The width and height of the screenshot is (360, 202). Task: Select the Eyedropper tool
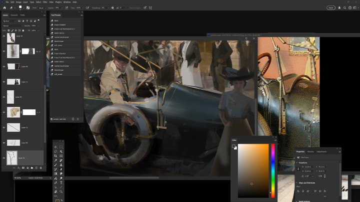pyautogui.click(x=55, y=160)
